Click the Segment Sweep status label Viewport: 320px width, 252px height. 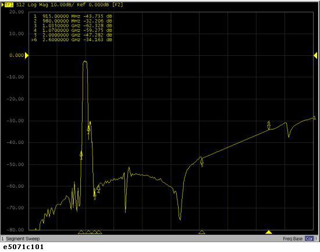point(23,239)
